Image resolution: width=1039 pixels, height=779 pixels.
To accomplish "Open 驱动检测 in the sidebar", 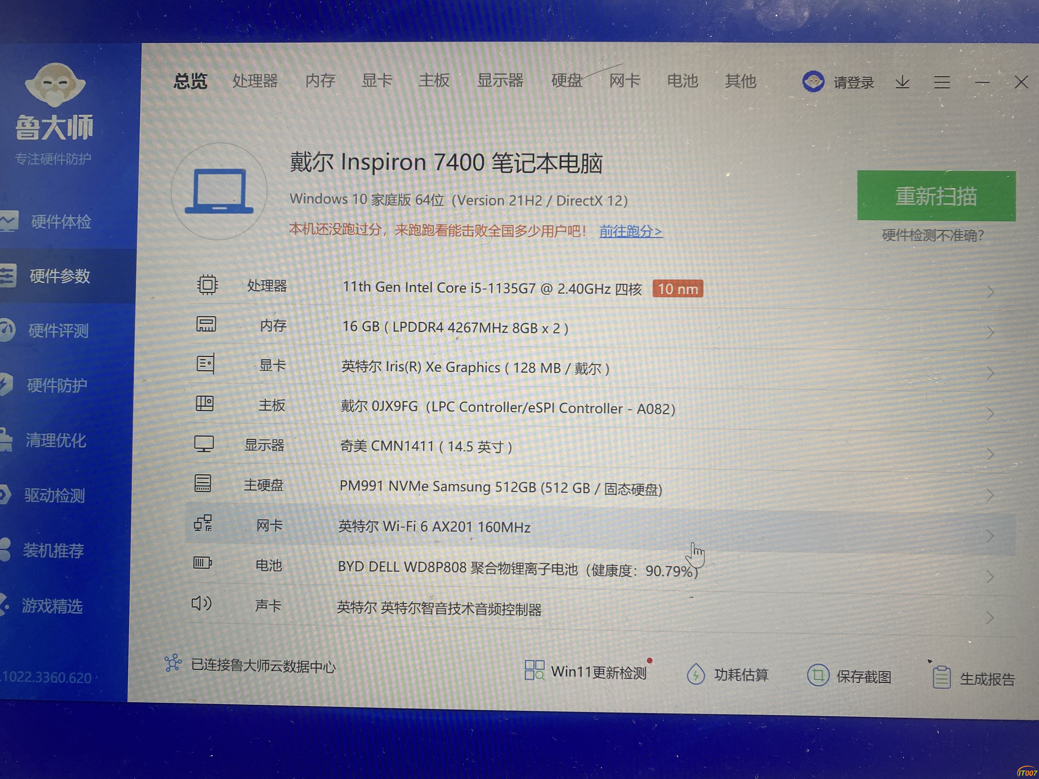I will [x=54, y=495].
